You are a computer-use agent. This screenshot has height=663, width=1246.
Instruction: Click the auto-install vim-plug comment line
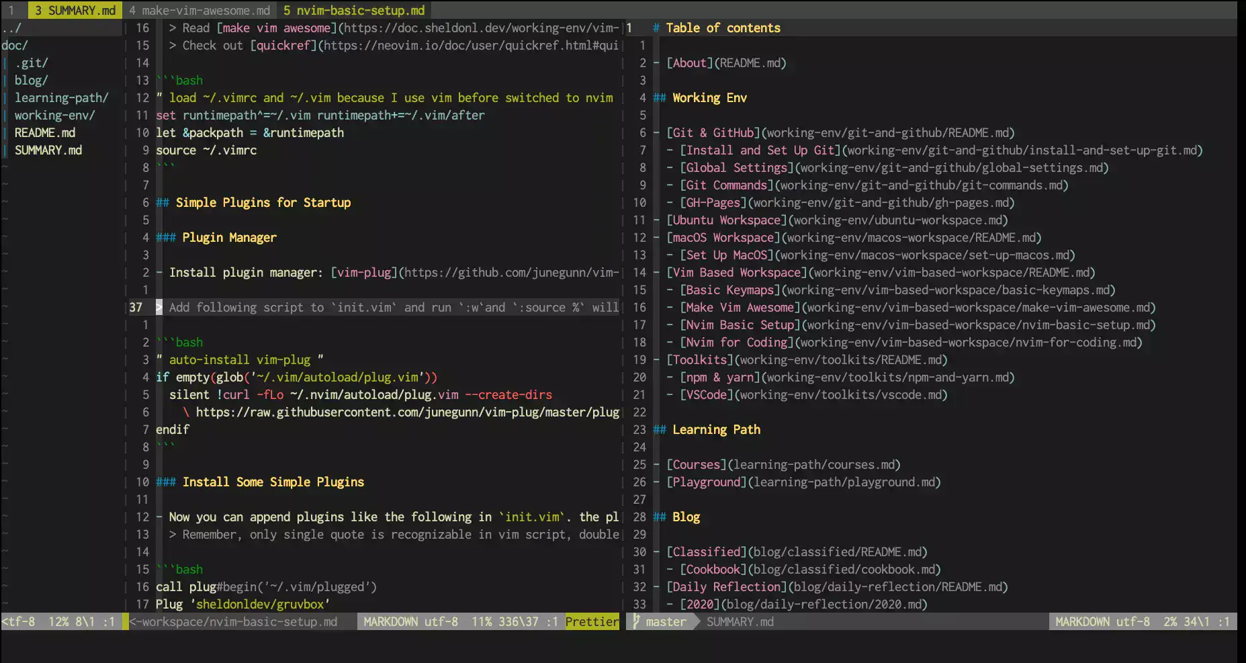(x=240, y=359)
